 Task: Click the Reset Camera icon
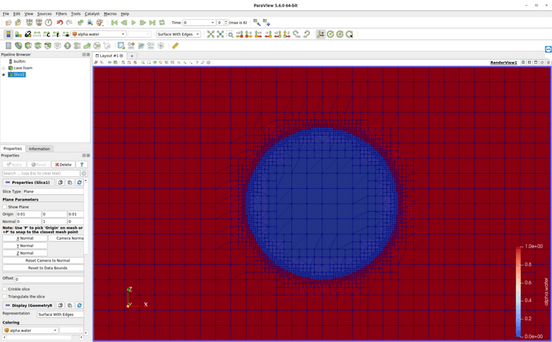point(211,34)
